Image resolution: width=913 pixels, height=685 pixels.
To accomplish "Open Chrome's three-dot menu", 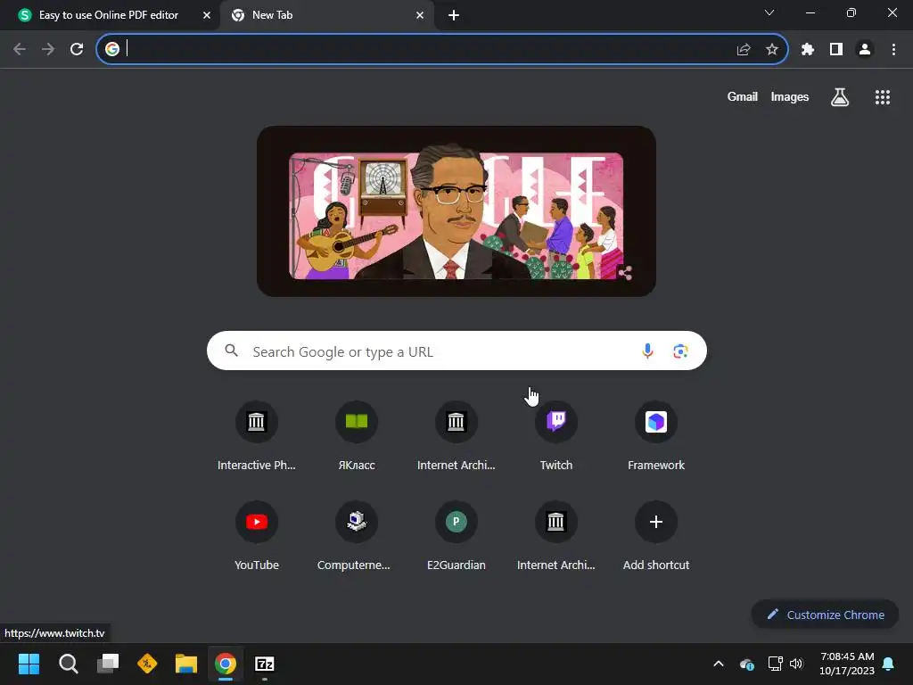I will [x=893, y=50].
